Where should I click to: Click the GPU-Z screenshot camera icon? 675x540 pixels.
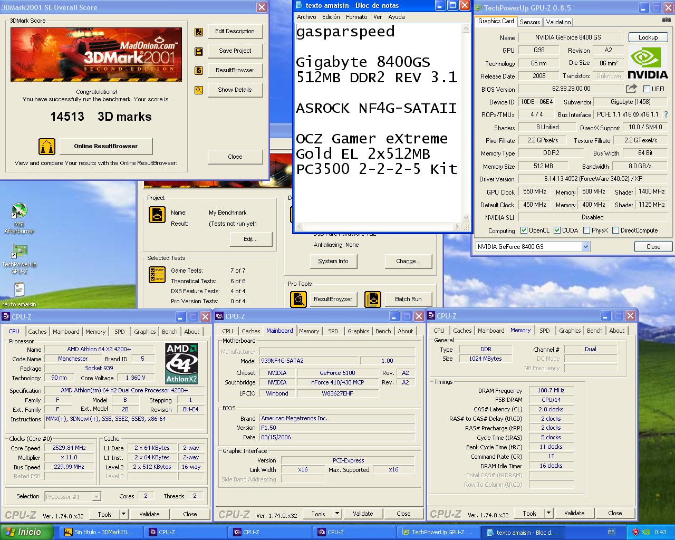tap(667, 20)
